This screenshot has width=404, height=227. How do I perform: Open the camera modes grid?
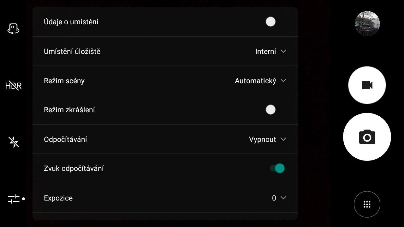click(x=367, y=204)
